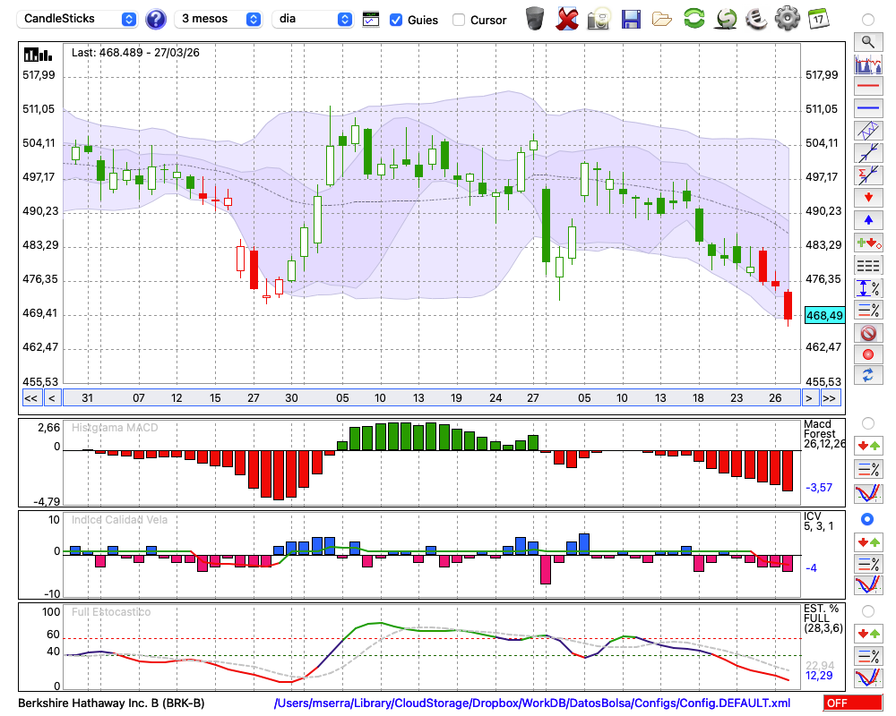Select the red horizontal line drawing tool

tap(867, 87)
